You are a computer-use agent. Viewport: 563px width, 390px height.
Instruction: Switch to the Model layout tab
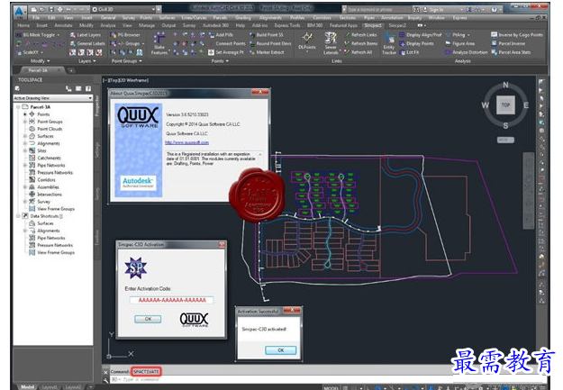[27, 386]
